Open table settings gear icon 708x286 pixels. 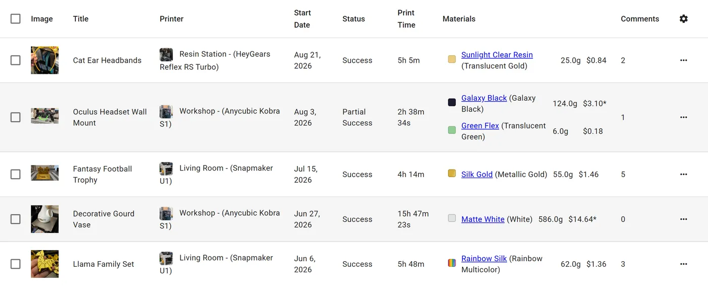pos(684,19)
